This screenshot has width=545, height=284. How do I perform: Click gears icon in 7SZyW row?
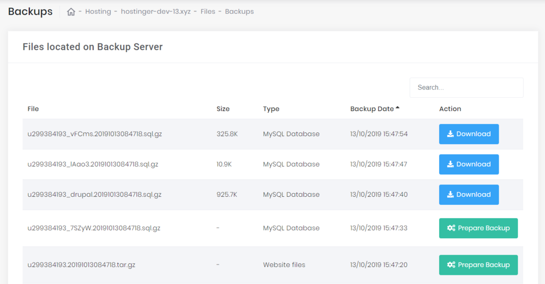point(451,228)
